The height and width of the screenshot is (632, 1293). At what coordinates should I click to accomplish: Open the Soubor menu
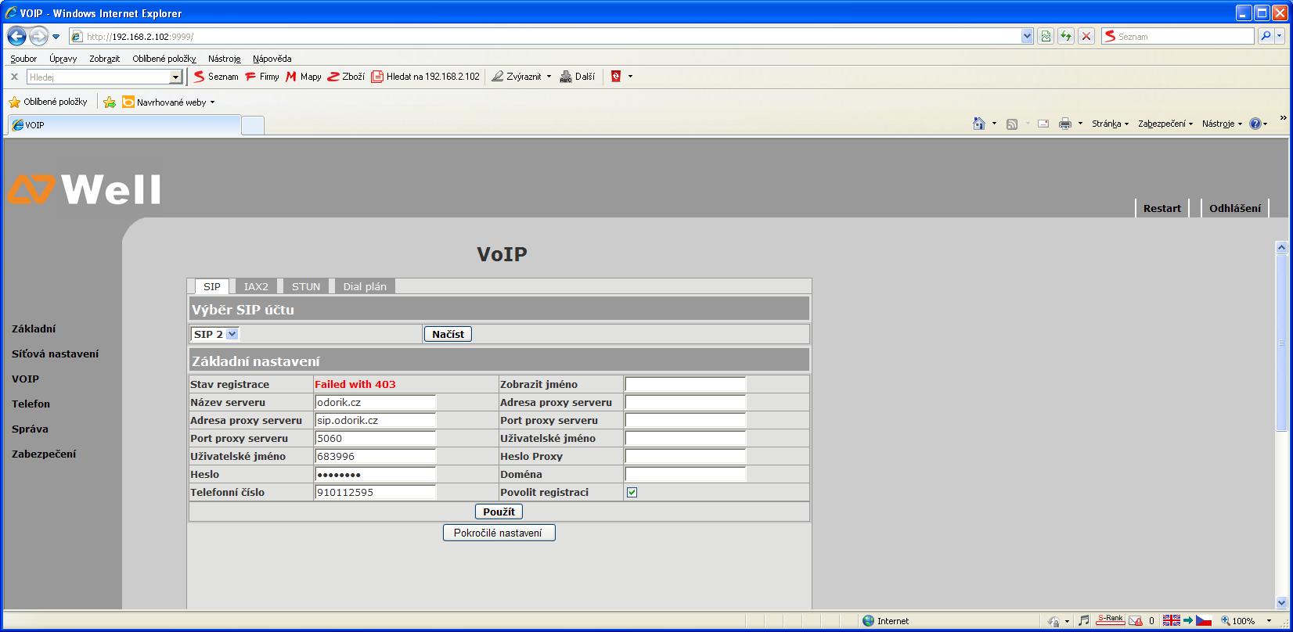pyautogui.click(x=23, y=59)
